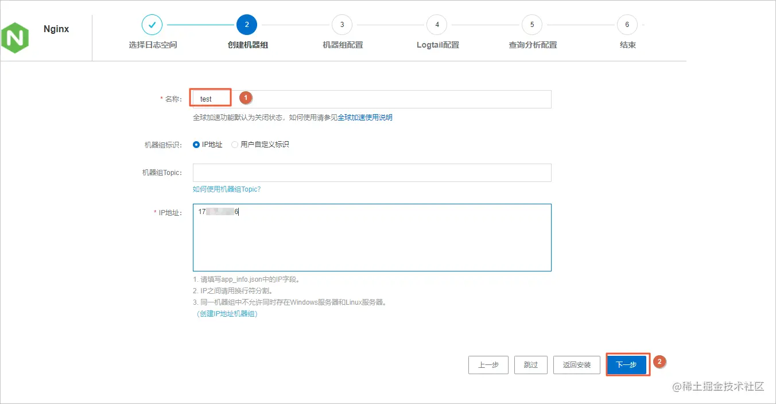Select step 4 circle Logtail配置
The height and width of the screenshot is (404, 776).
coord(437,25)
